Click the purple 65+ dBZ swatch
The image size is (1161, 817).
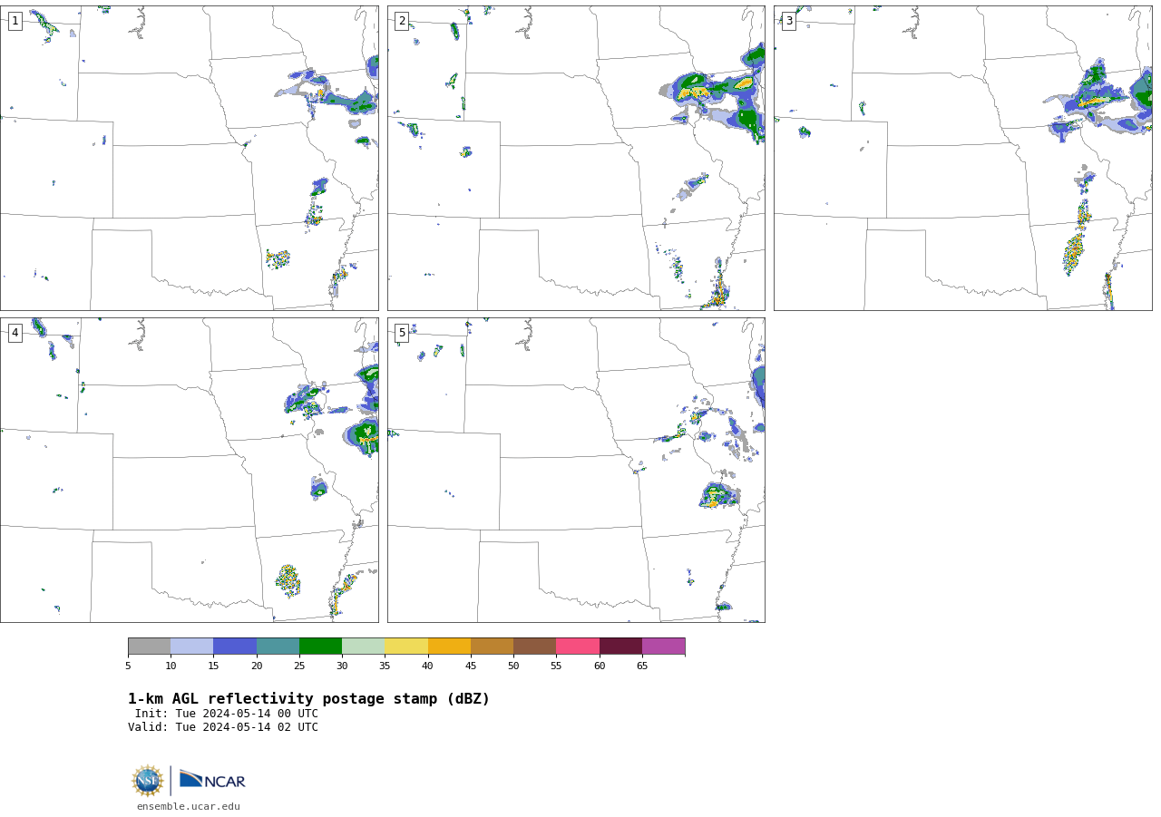(663, 646)
